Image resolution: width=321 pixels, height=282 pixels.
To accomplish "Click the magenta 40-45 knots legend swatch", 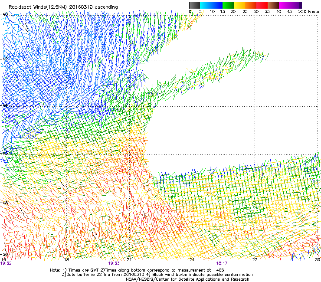I will 285,5.
